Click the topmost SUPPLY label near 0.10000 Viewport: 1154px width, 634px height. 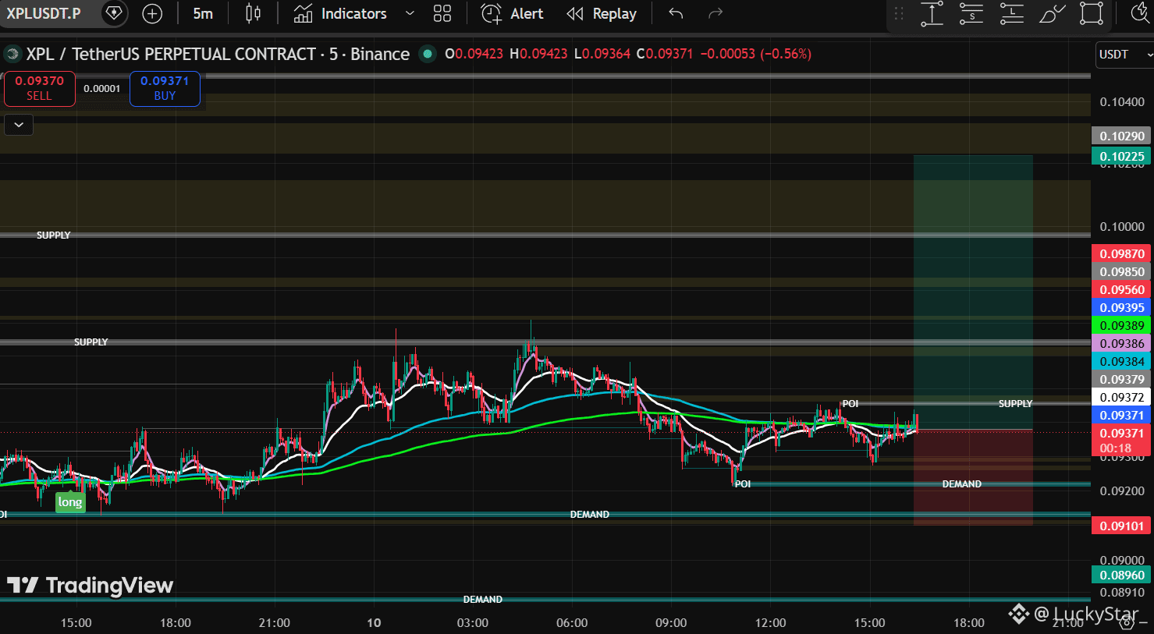pyautogui.click(x=54, y=235)
